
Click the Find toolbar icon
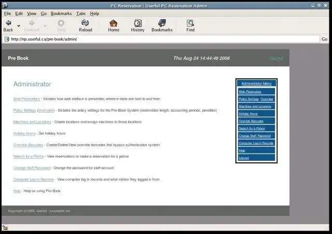[x=190, y=23]
